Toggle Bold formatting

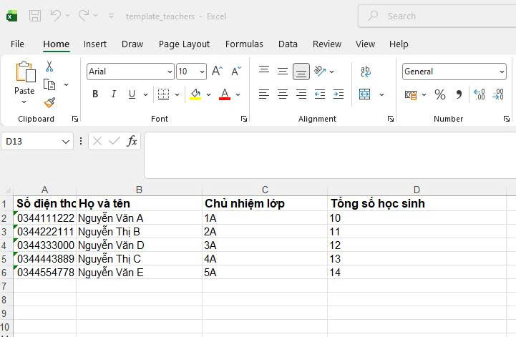(95, 94)
